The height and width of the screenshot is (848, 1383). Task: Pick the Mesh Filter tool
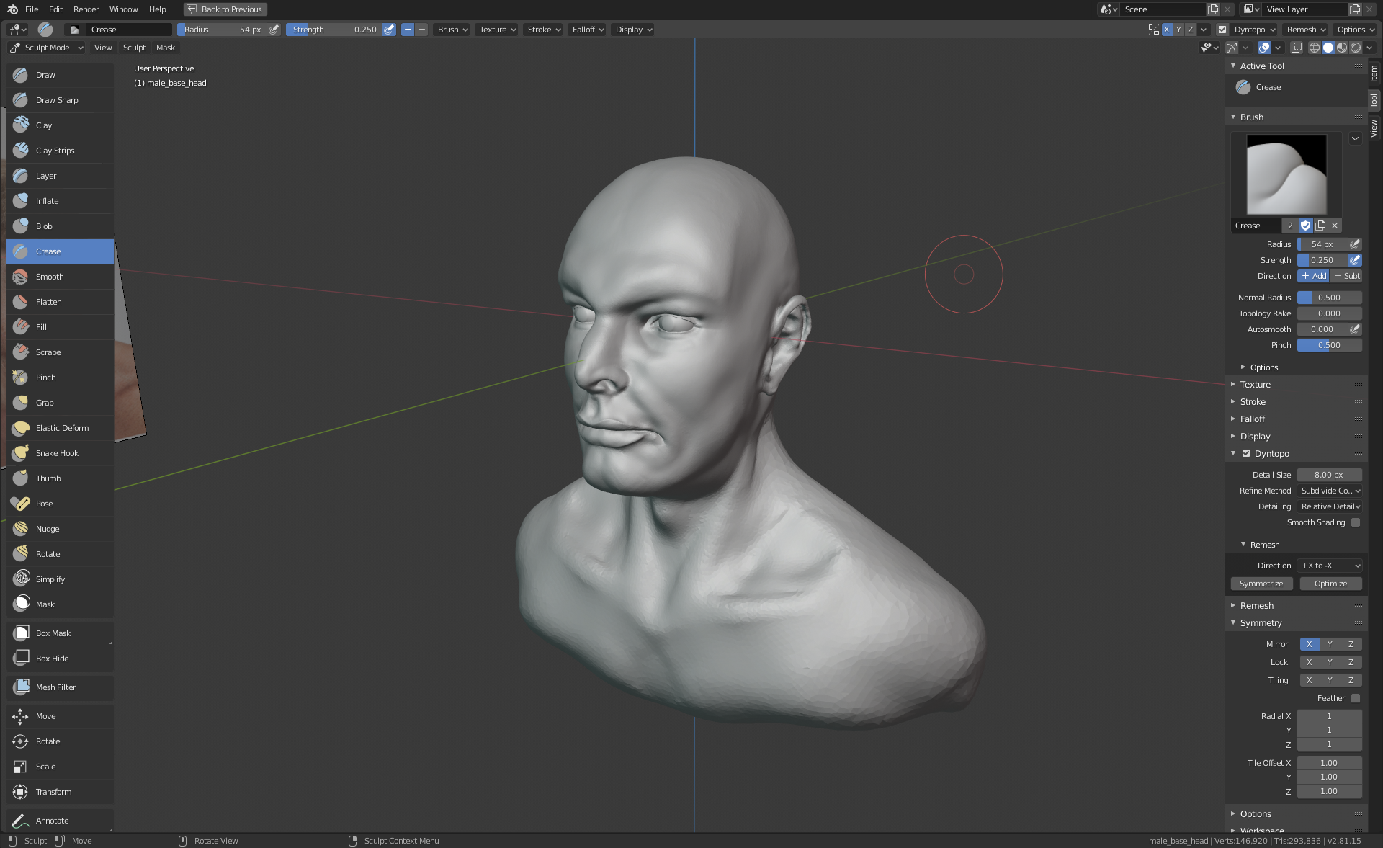(55, 687)
